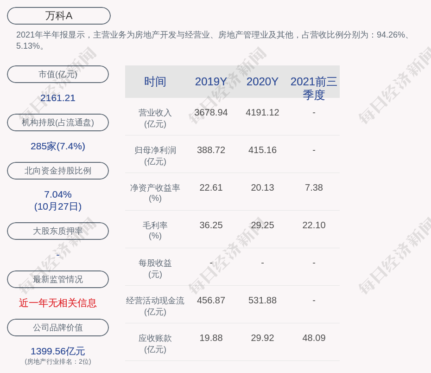Screen dimensions: 431x373
Task: Select net profit value 388.72
Action: tap(211, 150)
